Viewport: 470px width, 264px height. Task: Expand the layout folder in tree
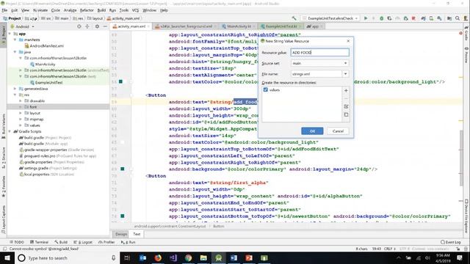click(21, 113)
